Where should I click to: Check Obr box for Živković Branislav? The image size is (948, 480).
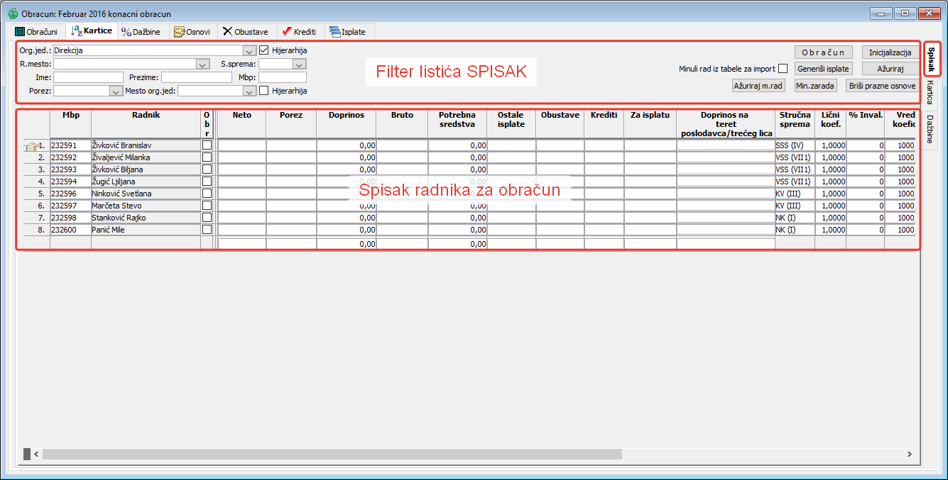click(x=207, y=145)
